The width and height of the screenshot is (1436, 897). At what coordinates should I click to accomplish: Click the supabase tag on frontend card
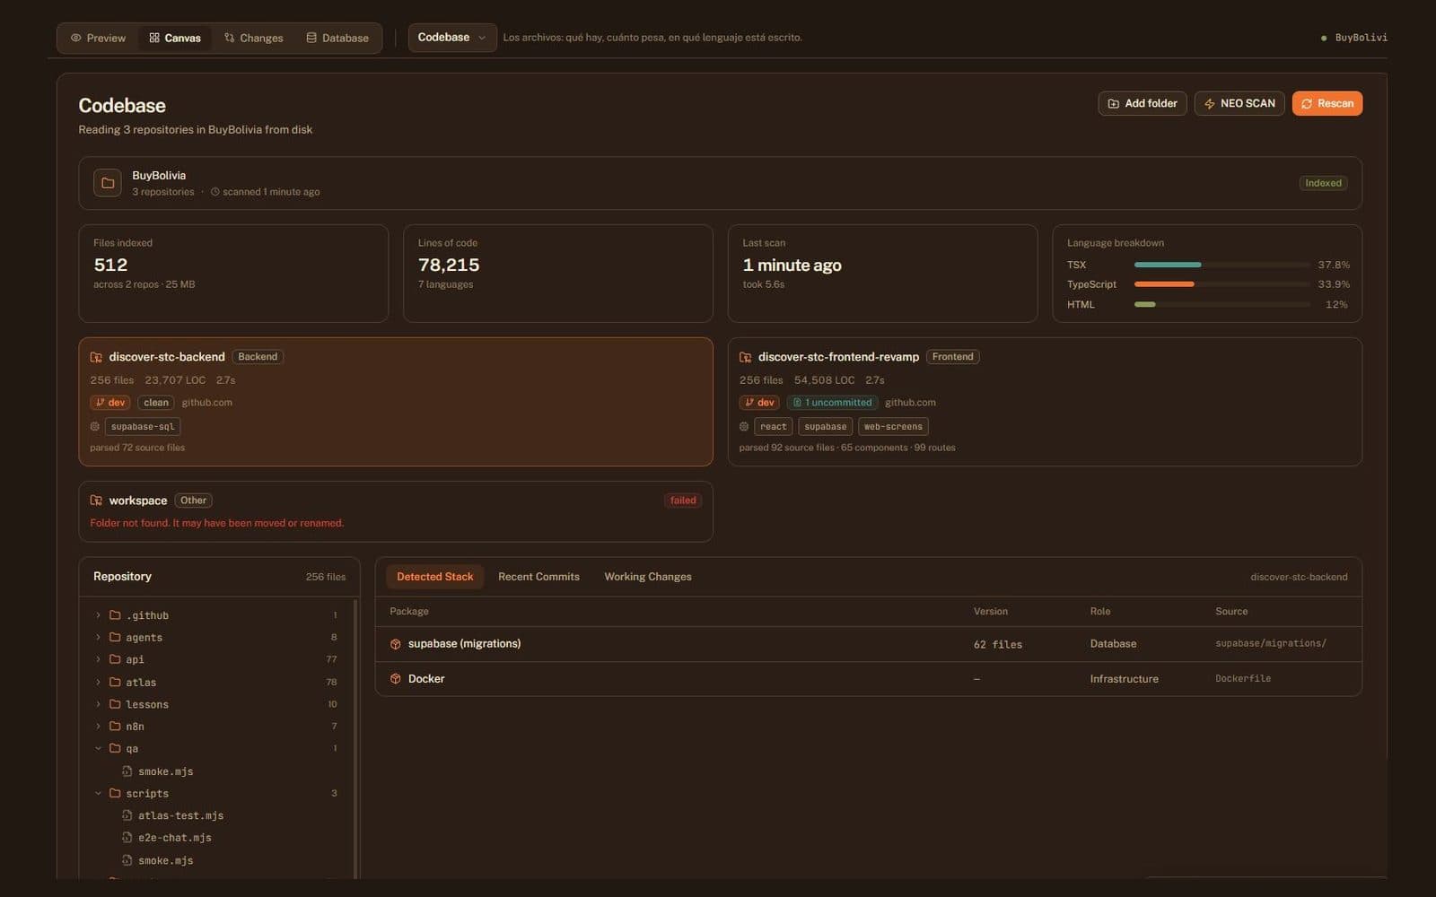pyautogui.click(x=825, y=427)
